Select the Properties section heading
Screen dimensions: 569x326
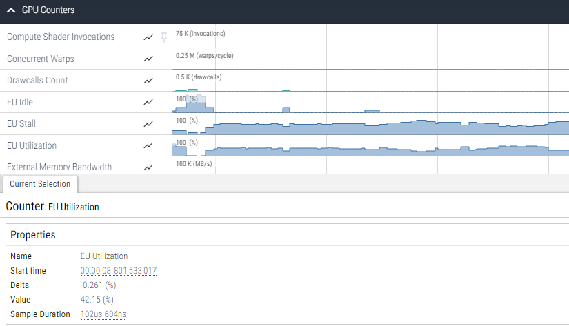[x=33, y=234]
